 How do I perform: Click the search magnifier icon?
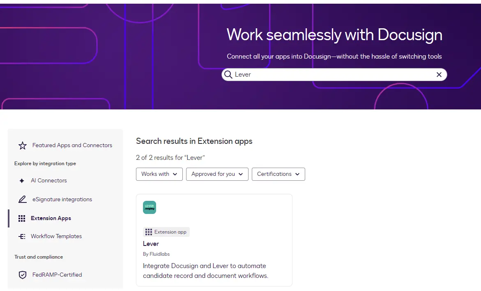(228, 75)
